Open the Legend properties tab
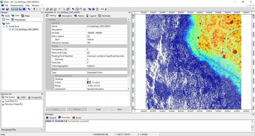 91,16
